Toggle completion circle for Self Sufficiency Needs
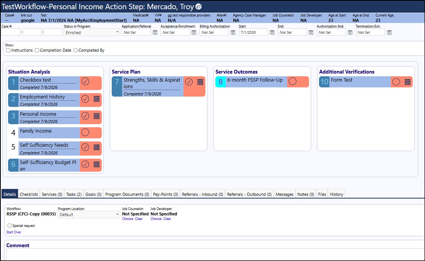Image resolution: width=425 pixels, height=261 pixels. pos(85,147)
